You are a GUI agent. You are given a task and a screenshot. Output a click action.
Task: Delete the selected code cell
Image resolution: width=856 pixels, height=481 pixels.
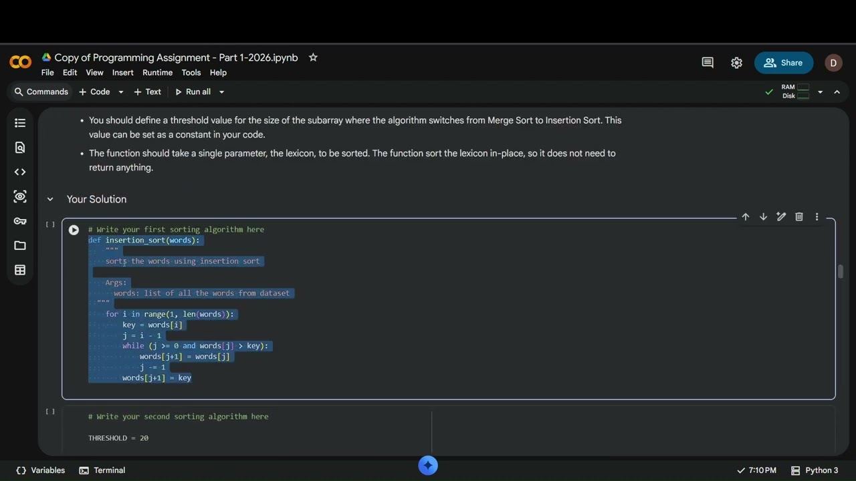799,217
